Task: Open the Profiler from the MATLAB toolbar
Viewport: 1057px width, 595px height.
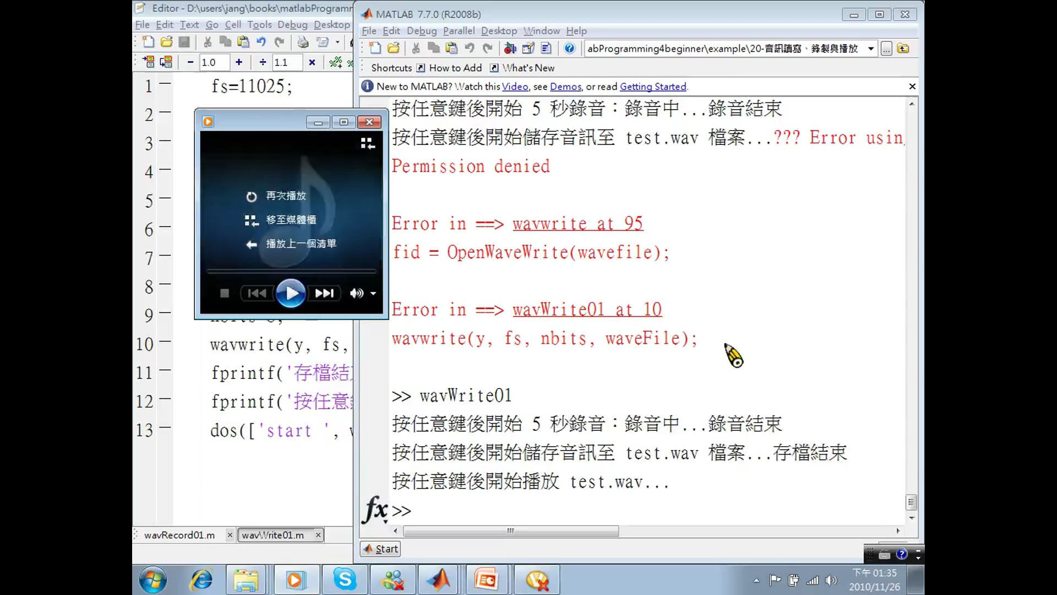Action: (546, 48)
